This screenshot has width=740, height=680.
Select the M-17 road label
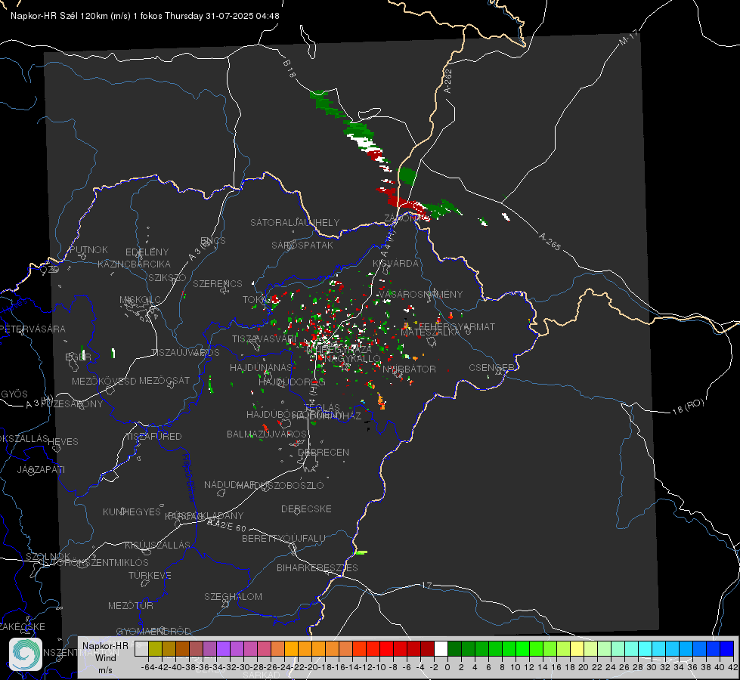click(628, 38)
